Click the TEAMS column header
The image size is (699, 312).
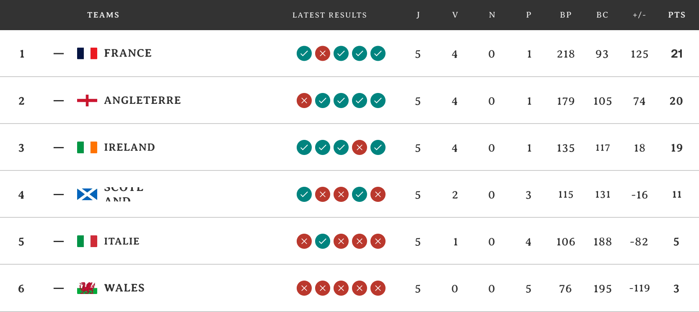[x=103, y=15]
